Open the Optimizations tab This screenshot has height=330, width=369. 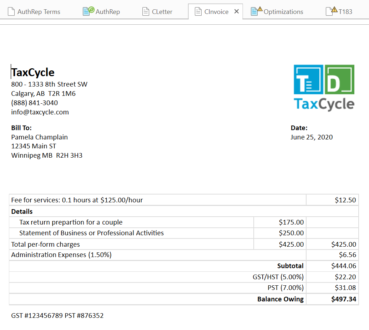pyautogui.click(x=277, y=11)
